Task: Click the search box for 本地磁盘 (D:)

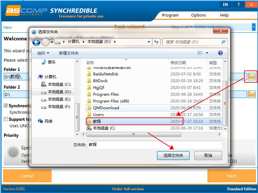Action: point(195,42)
